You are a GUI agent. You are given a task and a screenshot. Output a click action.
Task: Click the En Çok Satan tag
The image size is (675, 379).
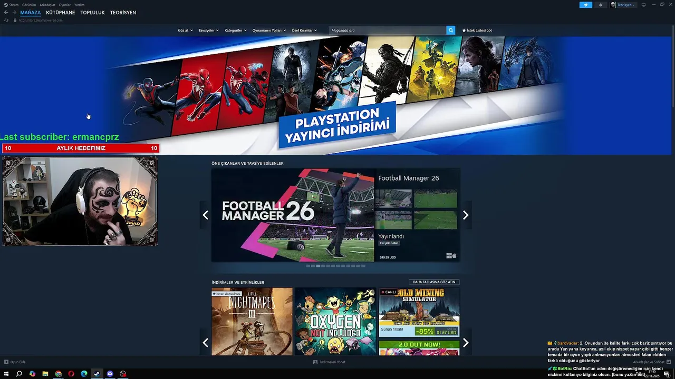[x=389, y=243]
